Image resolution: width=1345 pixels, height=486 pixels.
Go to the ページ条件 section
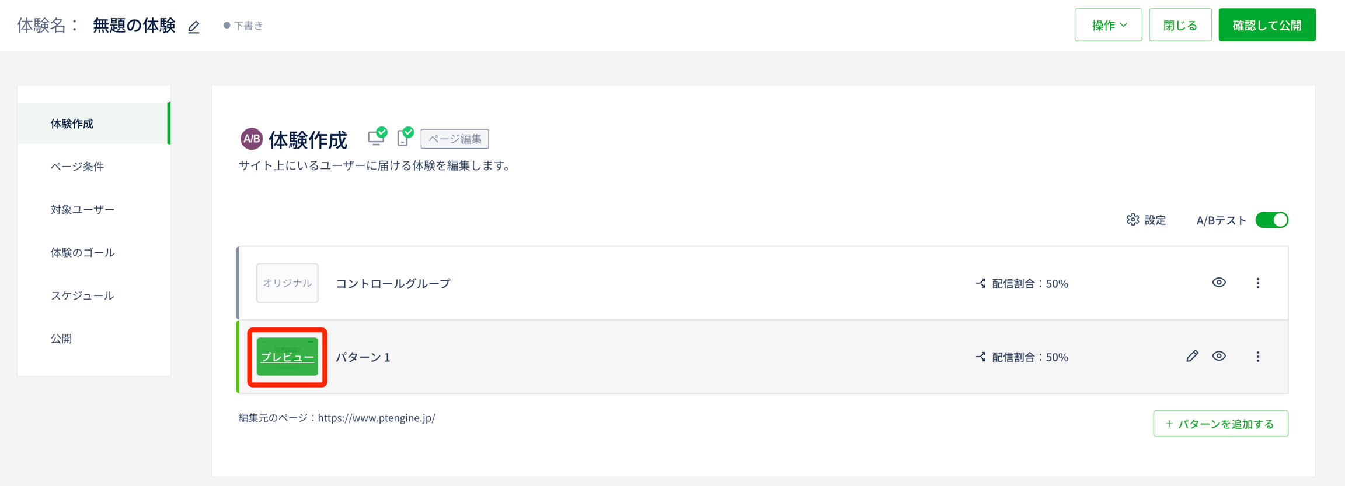click(x=77, y=167)
